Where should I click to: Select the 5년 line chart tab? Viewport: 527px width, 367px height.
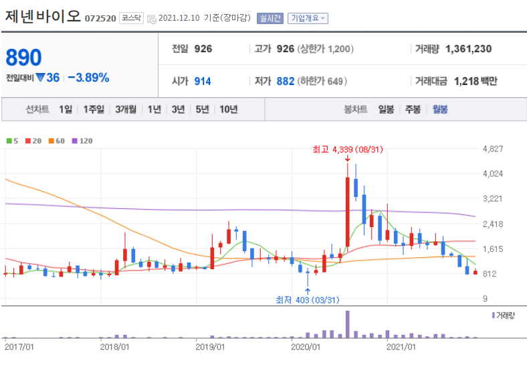pos(203,109)
